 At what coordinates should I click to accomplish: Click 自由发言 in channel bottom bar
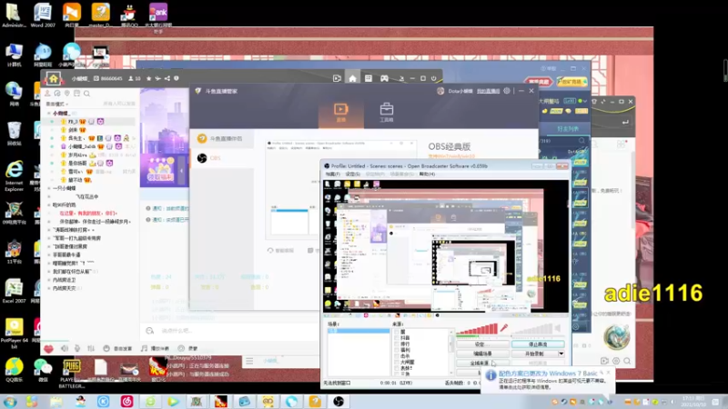pos(118,348)
